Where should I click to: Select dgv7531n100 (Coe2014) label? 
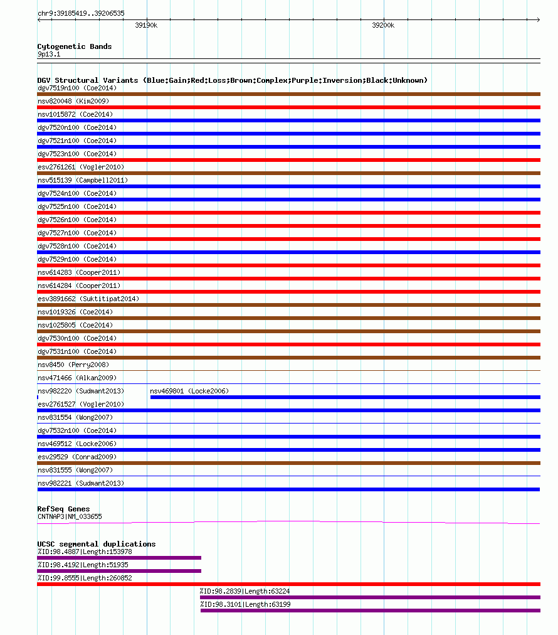[x=77, y=351]
